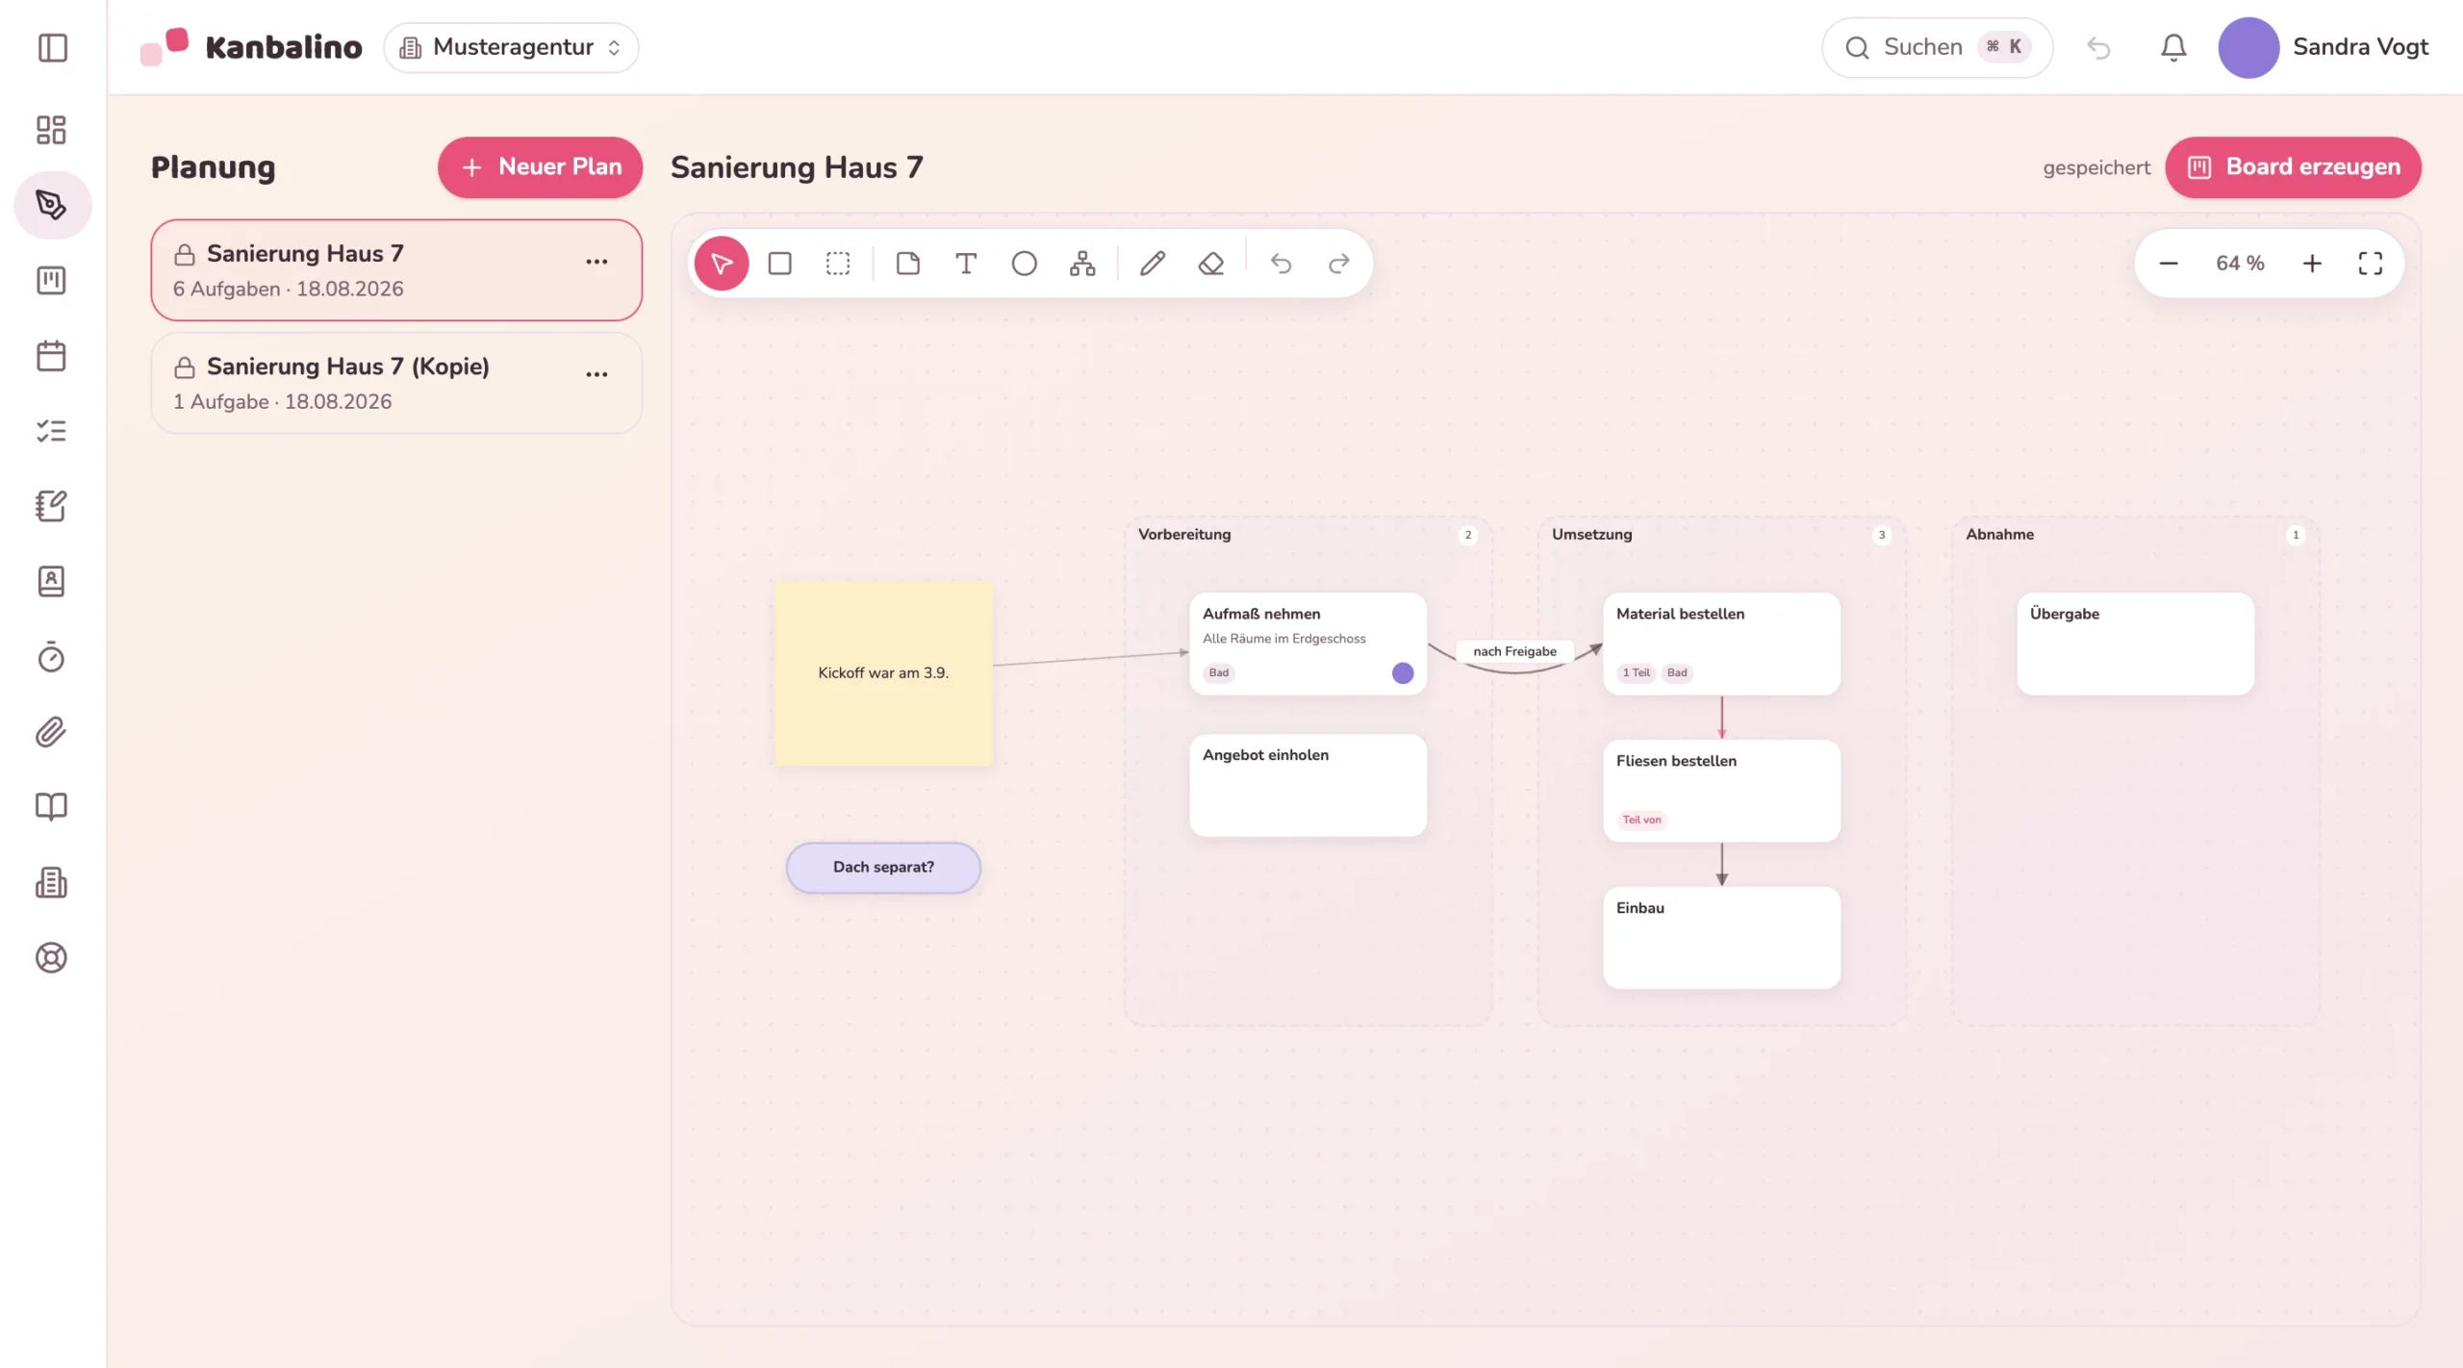Image resolution: width=2463 pixels, height=1368 pixels.
Task: Select the Sanierung Haus 7 (Kopie) plan
Action: [x=396, y=383]
